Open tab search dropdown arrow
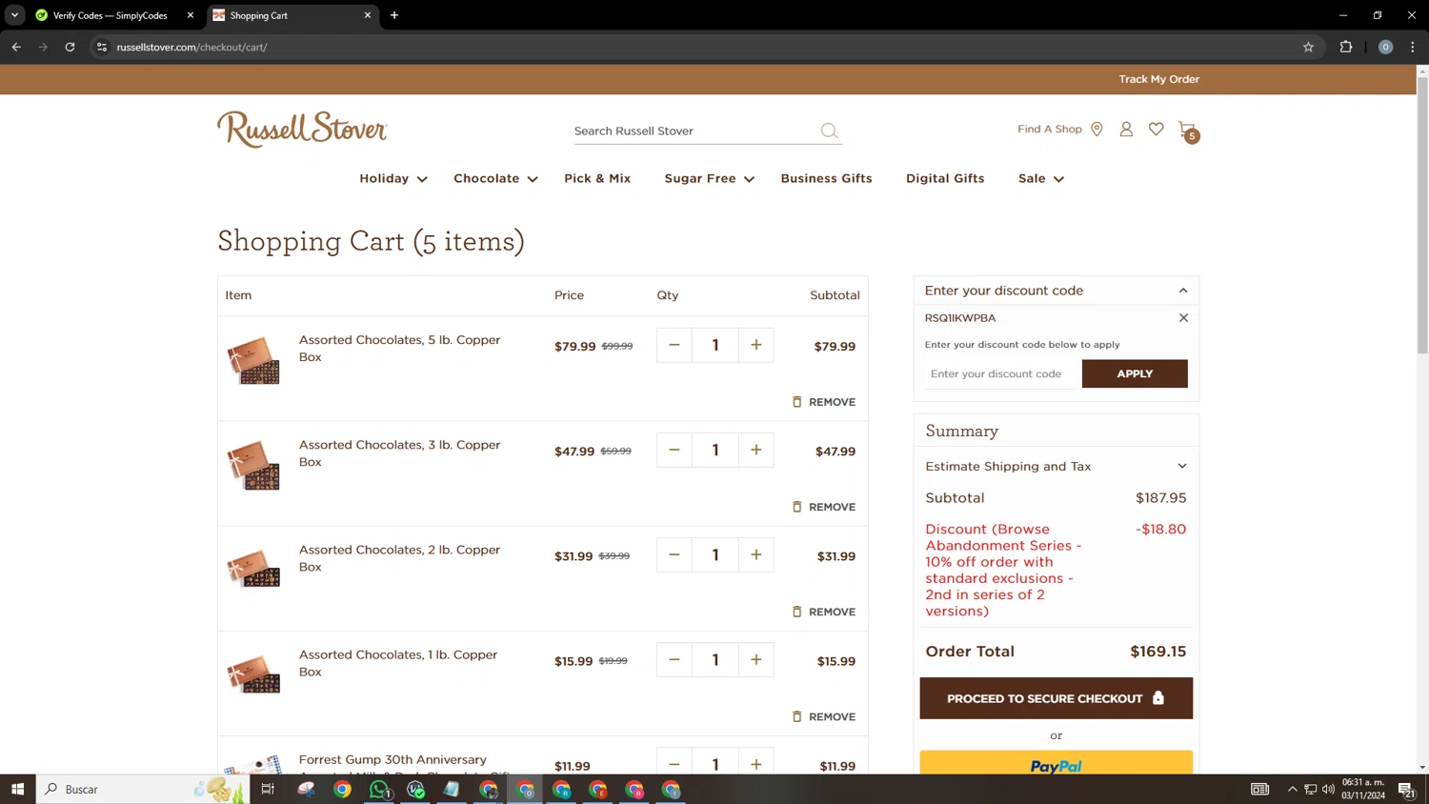The image size is (1429, 804). (14, 15)
